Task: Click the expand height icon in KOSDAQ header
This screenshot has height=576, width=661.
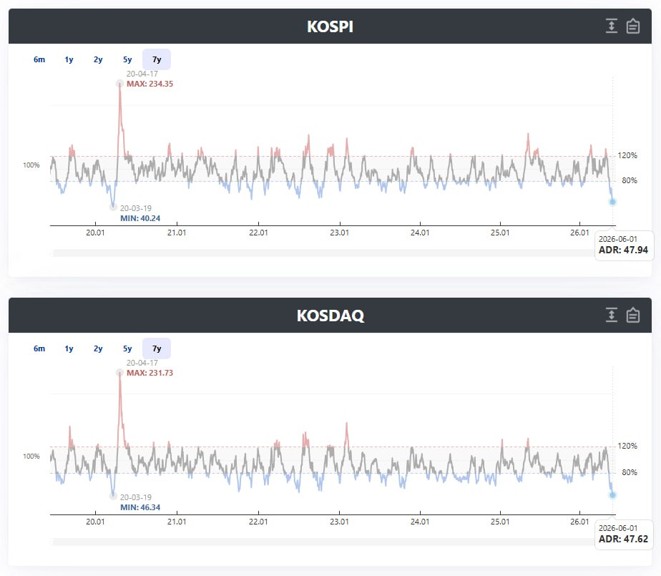Action: click(611, 315)
